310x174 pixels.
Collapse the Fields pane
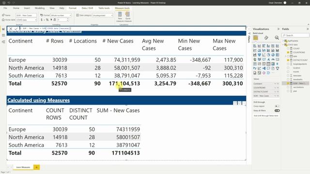tap(308, 29)
